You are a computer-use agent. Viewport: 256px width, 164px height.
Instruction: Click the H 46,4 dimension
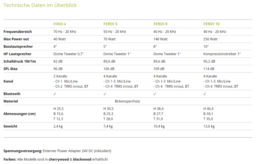(208, 109)
